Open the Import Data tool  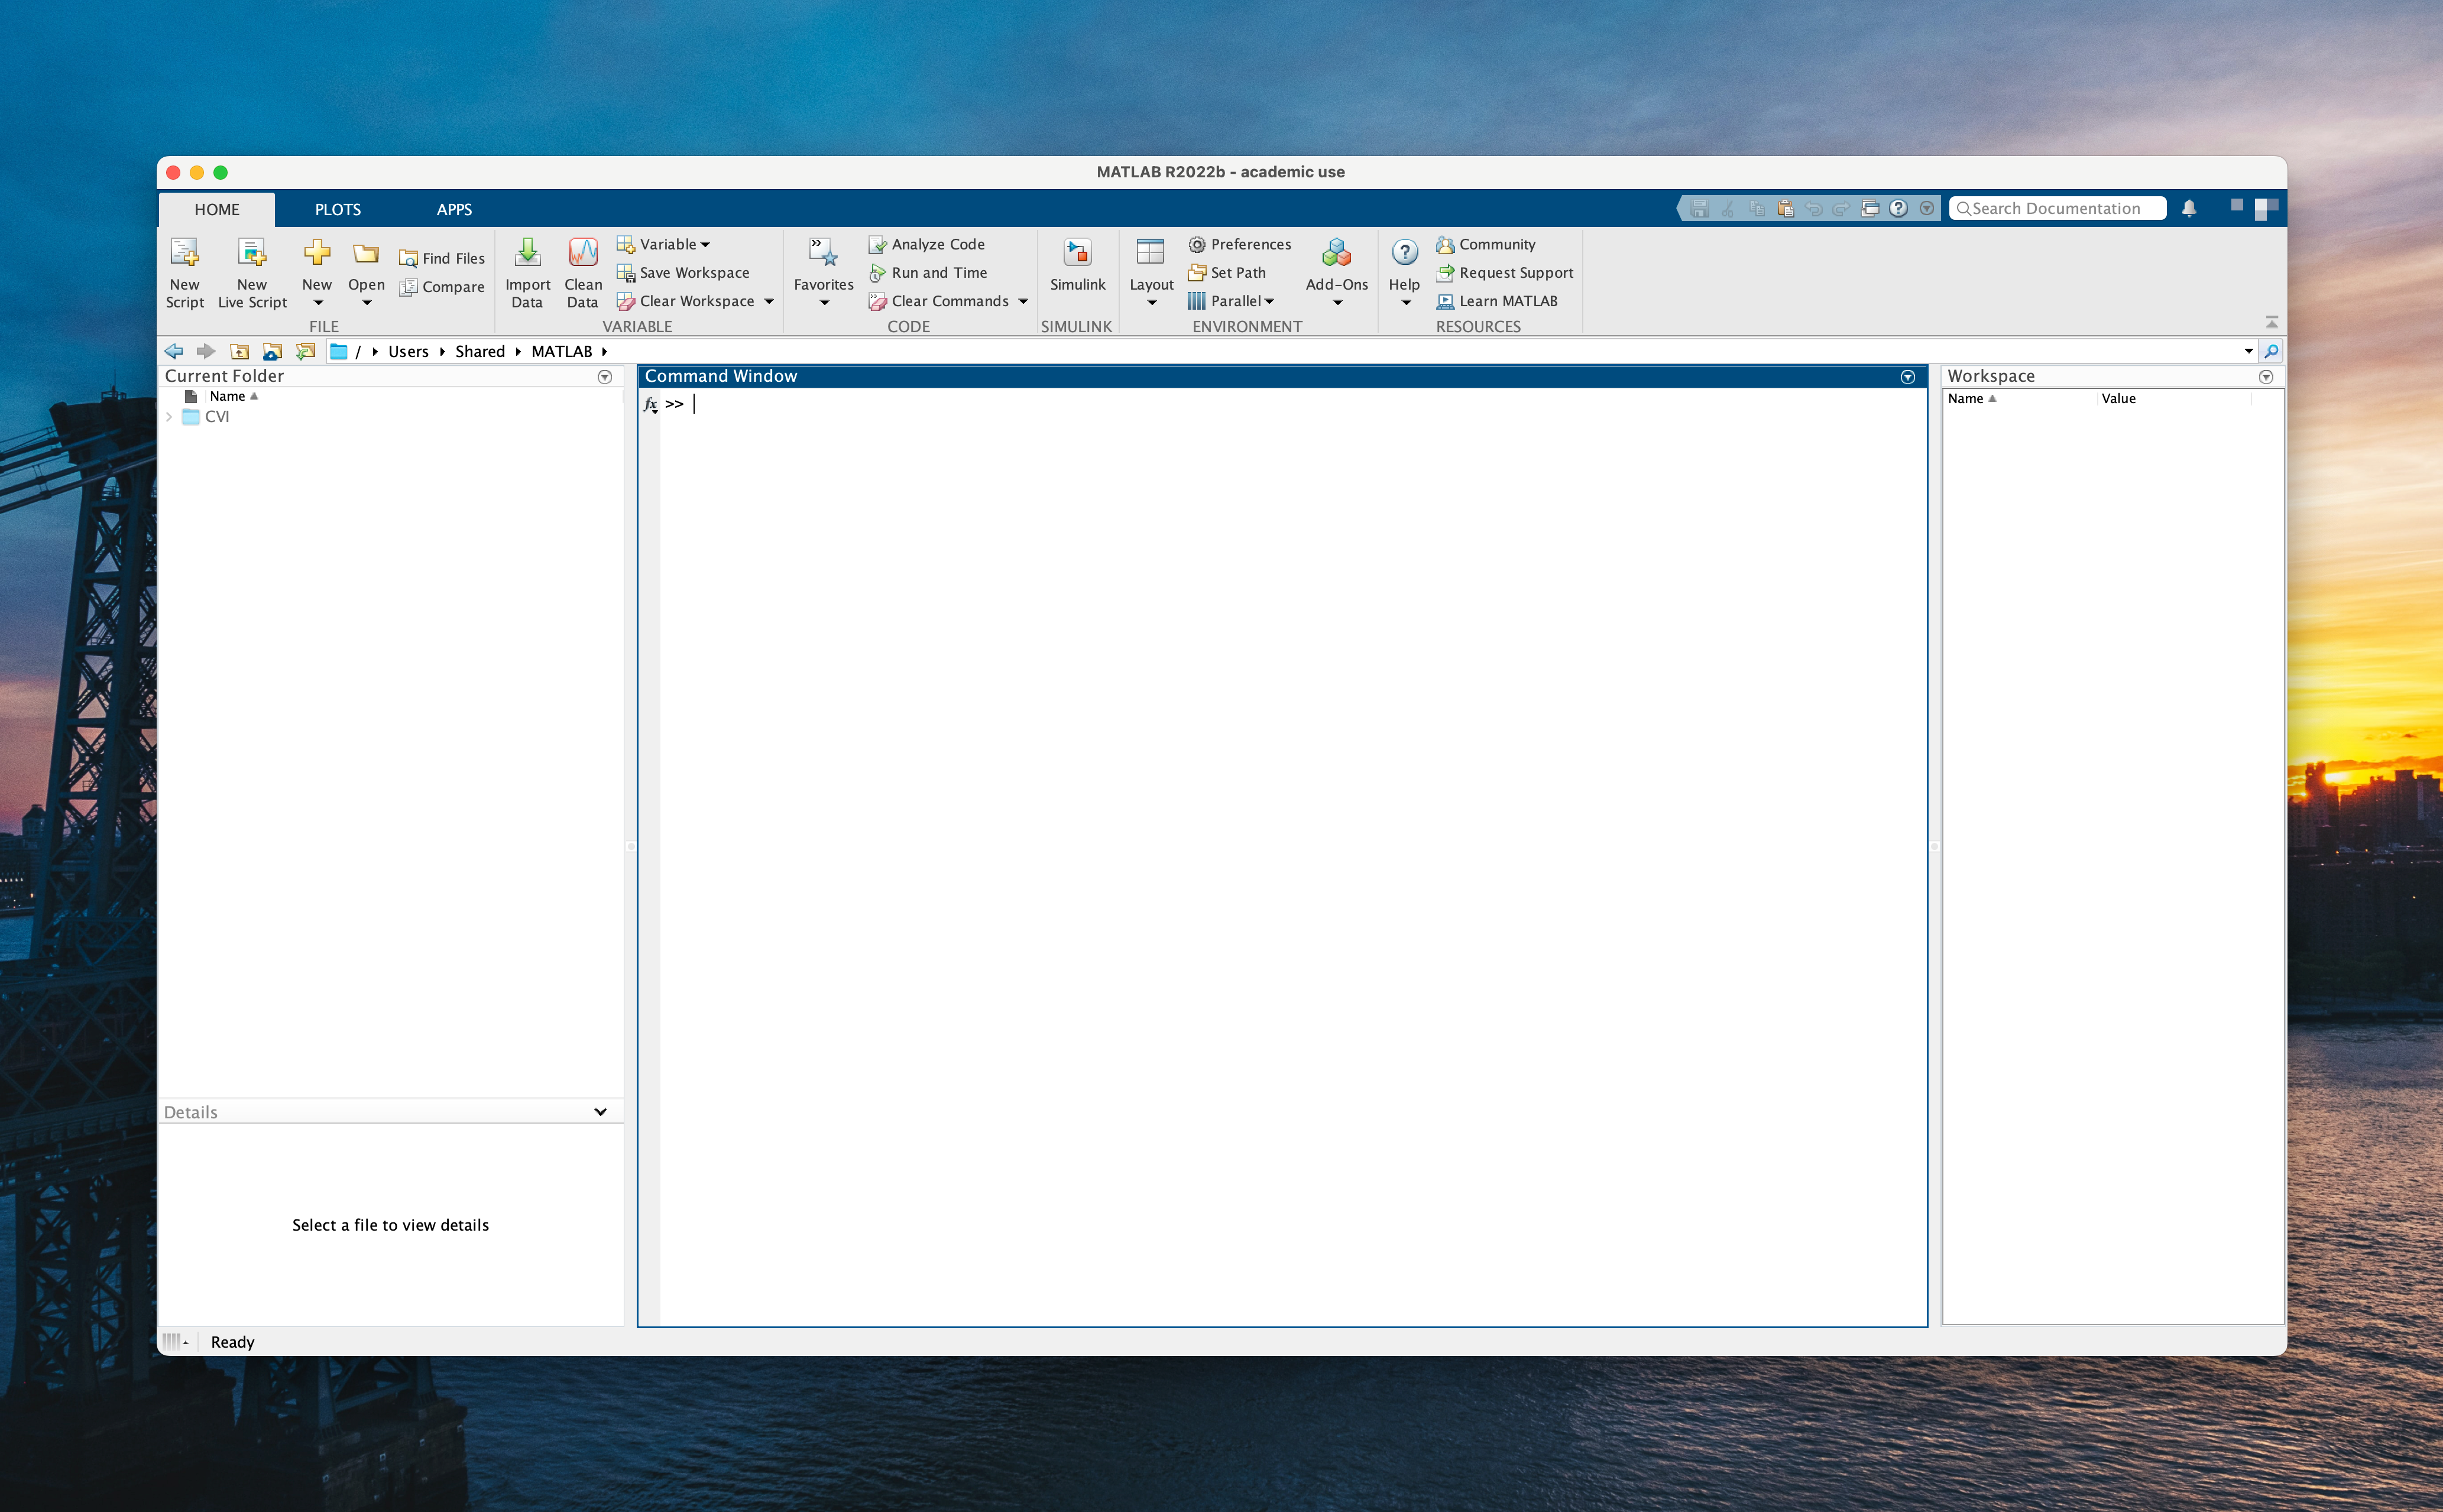527,253
